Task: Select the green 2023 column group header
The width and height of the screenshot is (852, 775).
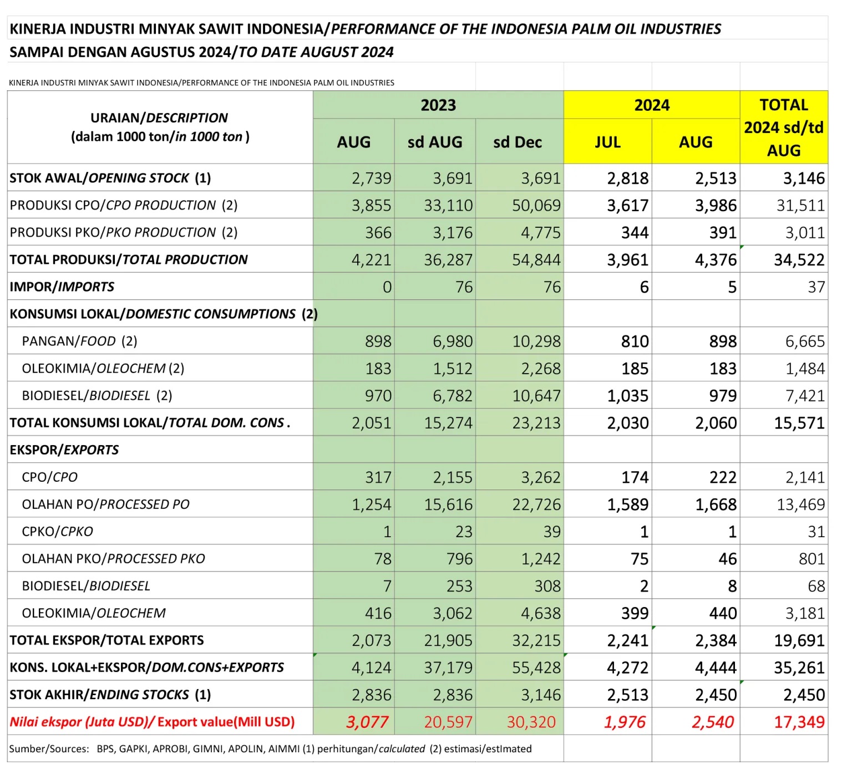Action: [438, 105]
